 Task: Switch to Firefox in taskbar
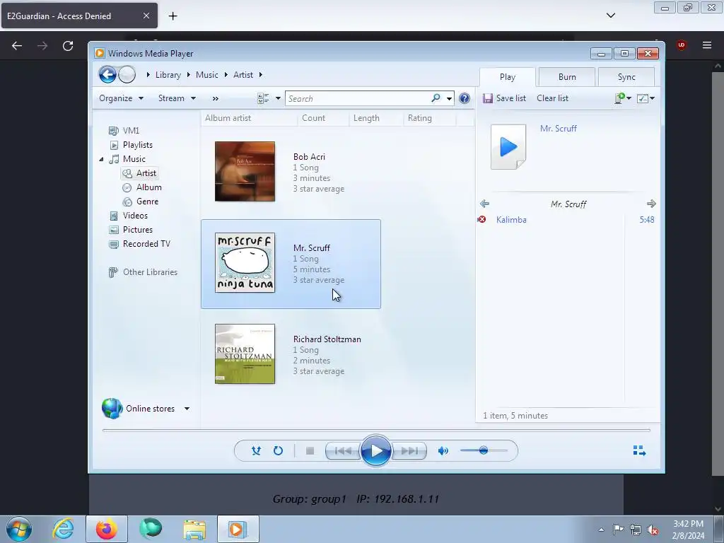[107, 529]
